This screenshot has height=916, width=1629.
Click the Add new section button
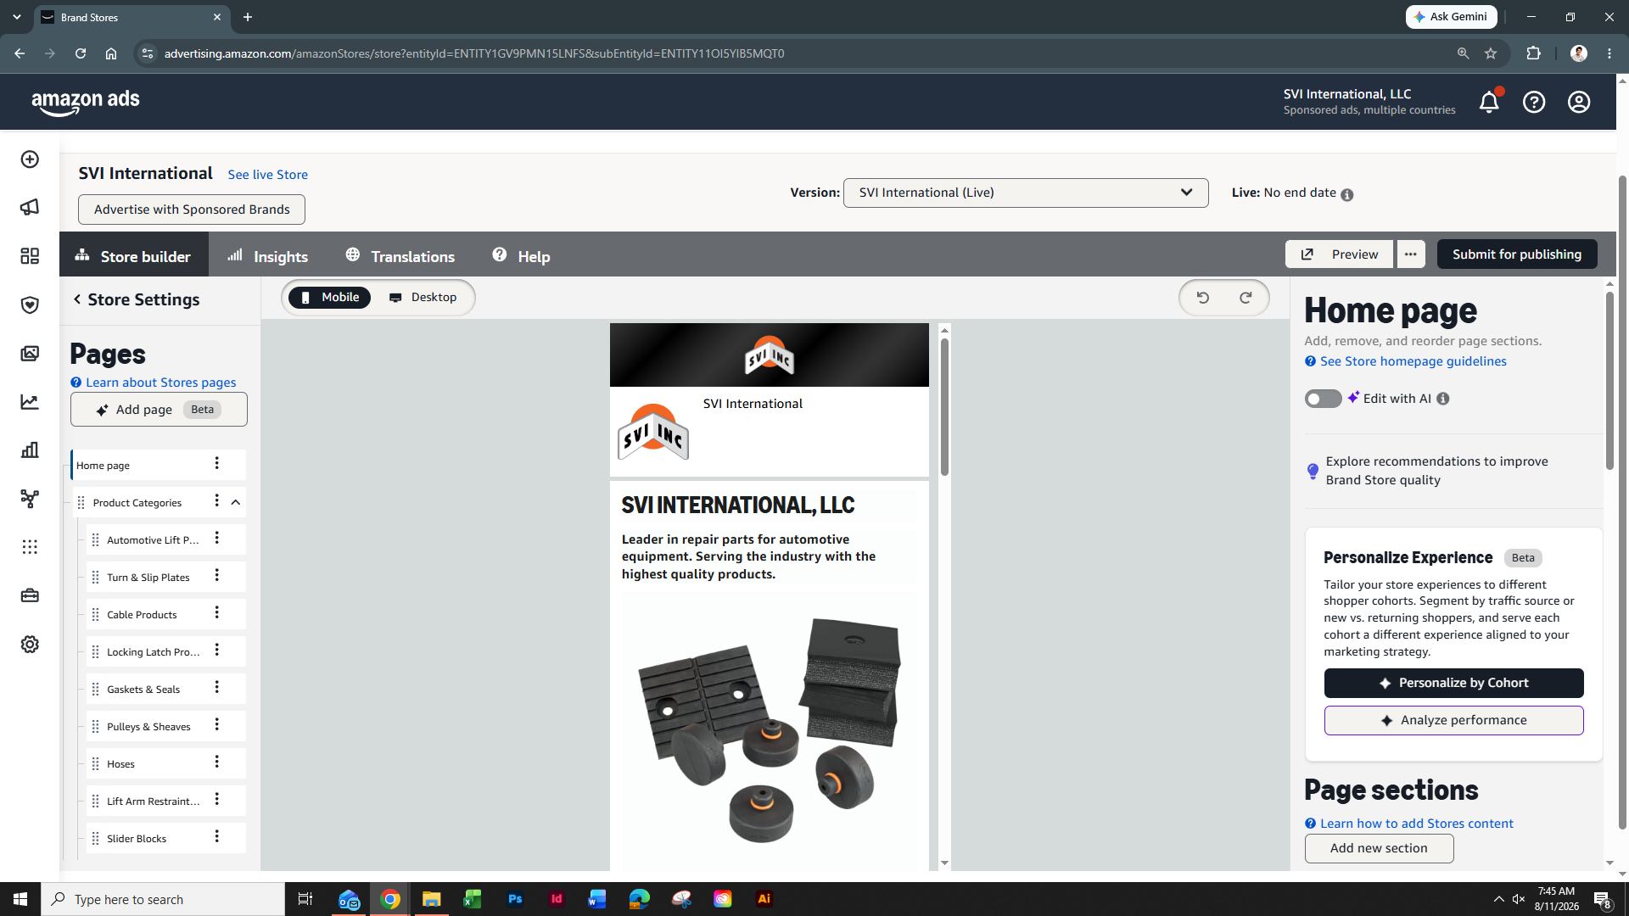[x=1379, y=848]
